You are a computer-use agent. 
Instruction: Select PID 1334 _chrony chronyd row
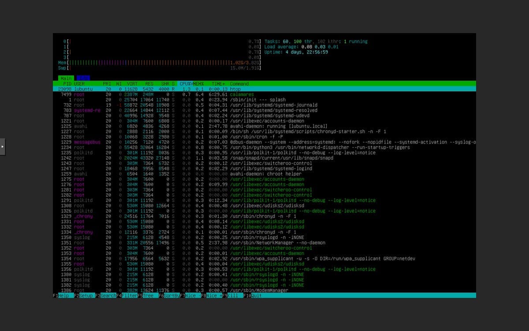[264, 232]
